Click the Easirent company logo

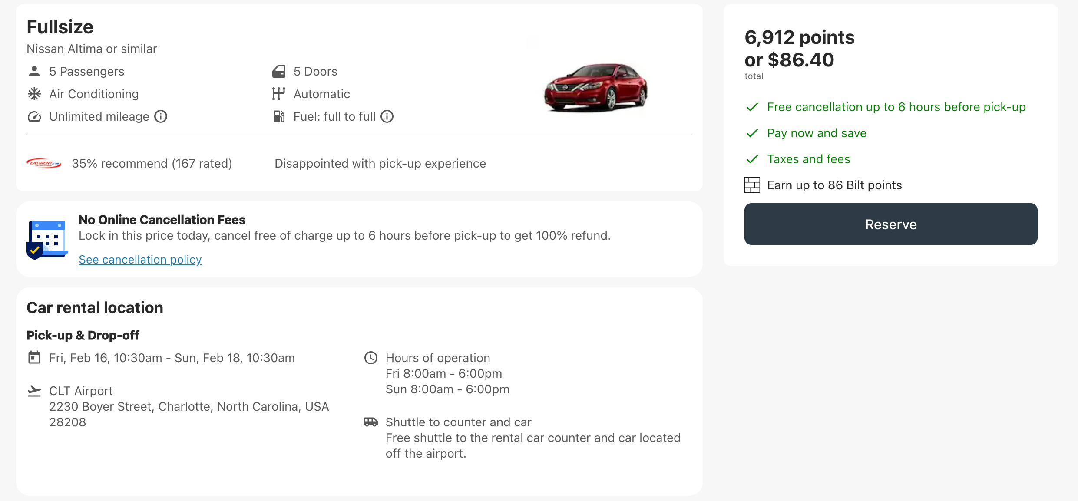[x=44, y=163]
